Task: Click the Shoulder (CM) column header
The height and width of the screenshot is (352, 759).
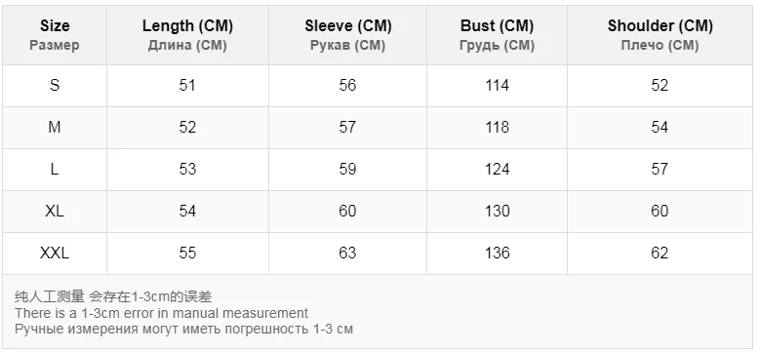Action: tap(659, 35)
